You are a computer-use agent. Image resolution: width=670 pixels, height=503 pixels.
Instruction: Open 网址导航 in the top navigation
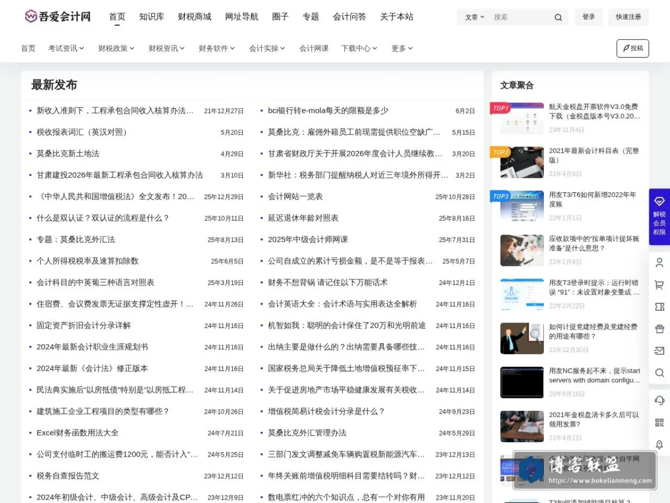click(x=242, y=17)
